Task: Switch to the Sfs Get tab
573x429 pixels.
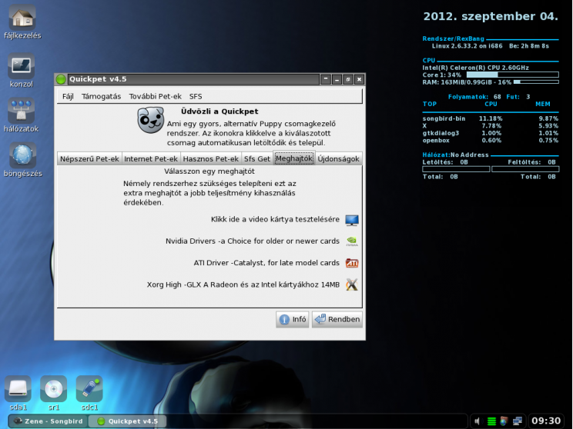Action: point(257,158)
